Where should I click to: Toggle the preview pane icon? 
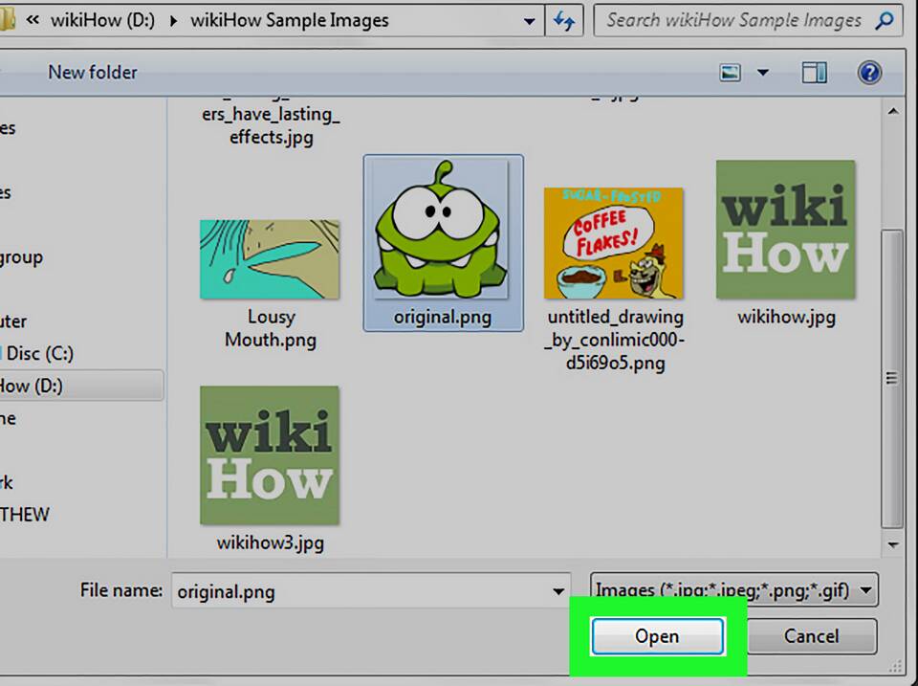click(x=814, y=73)
